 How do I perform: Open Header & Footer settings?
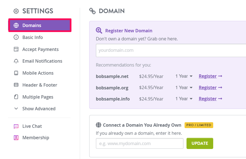[40, 85]
